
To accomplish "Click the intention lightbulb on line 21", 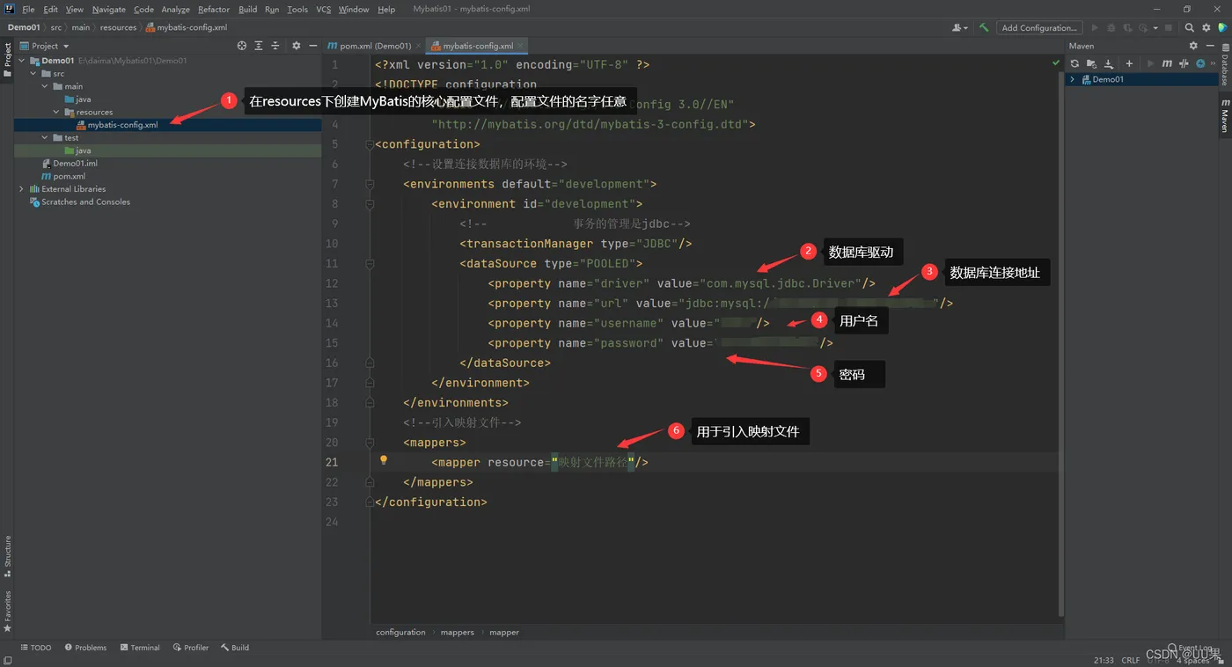I will point(384,460).
